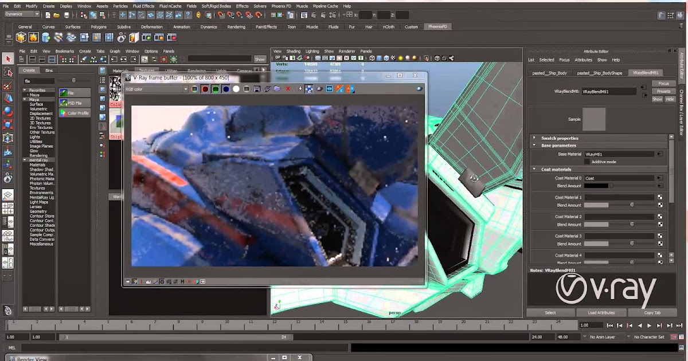Screen dimensions: 688x361
Task: Click the Hide button in the Attribute Editor
Action: (x=670, y=99)
